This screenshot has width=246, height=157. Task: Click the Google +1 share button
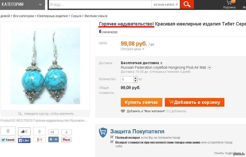39,140
